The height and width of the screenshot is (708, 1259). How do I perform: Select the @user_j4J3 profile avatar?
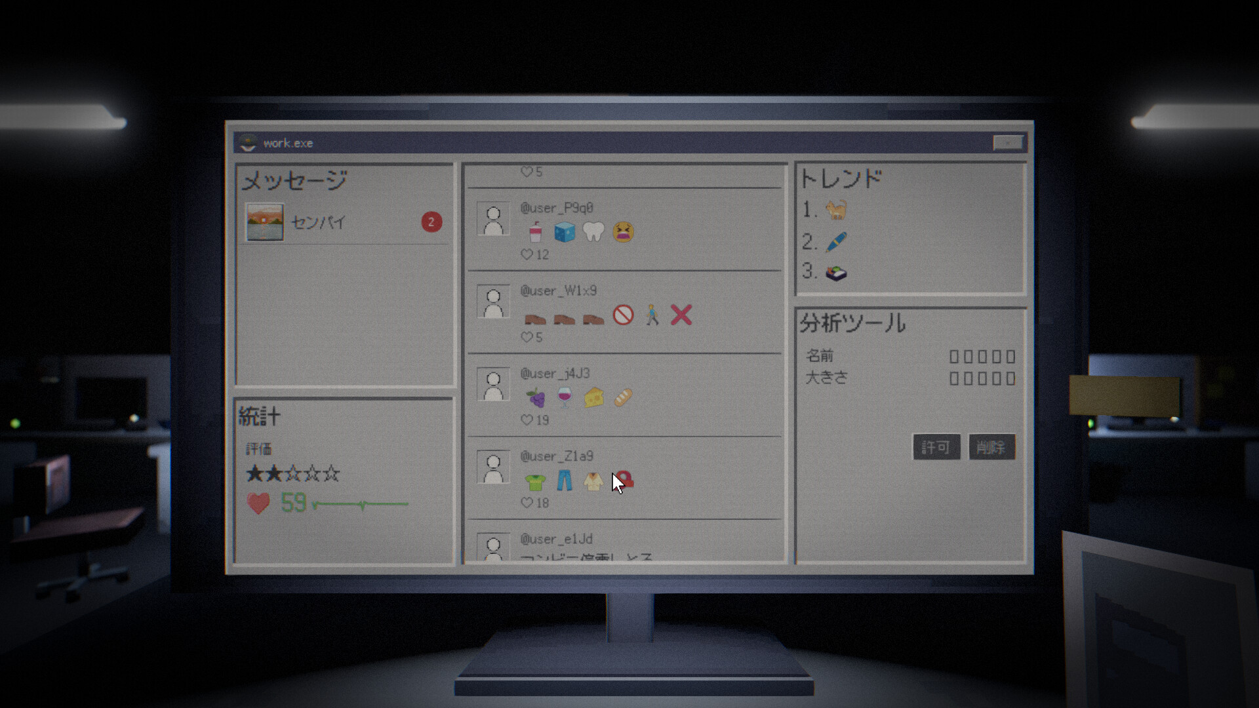(x=493, y=384)
